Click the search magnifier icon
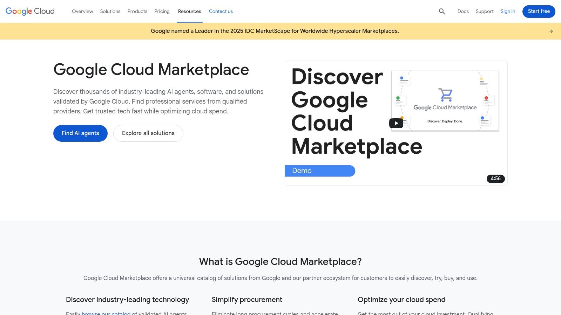Viewport: 561px width, 315px height. (441, 11)
